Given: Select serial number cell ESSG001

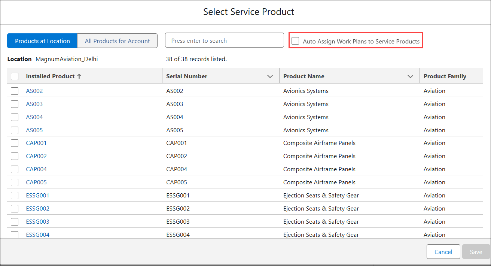Looking at the screenshot, I should point(178,195).
